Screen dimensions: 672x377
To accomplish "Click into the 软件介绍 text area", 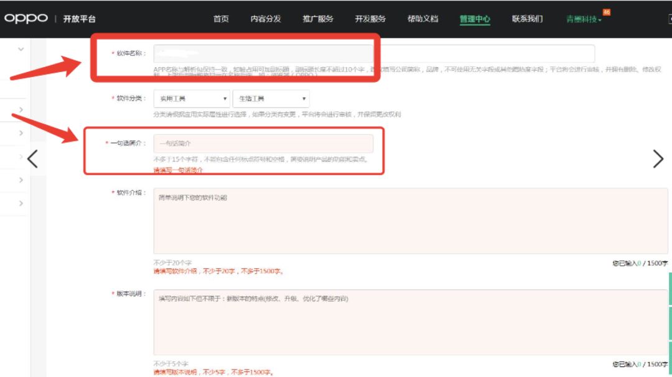I will [410, 221].
